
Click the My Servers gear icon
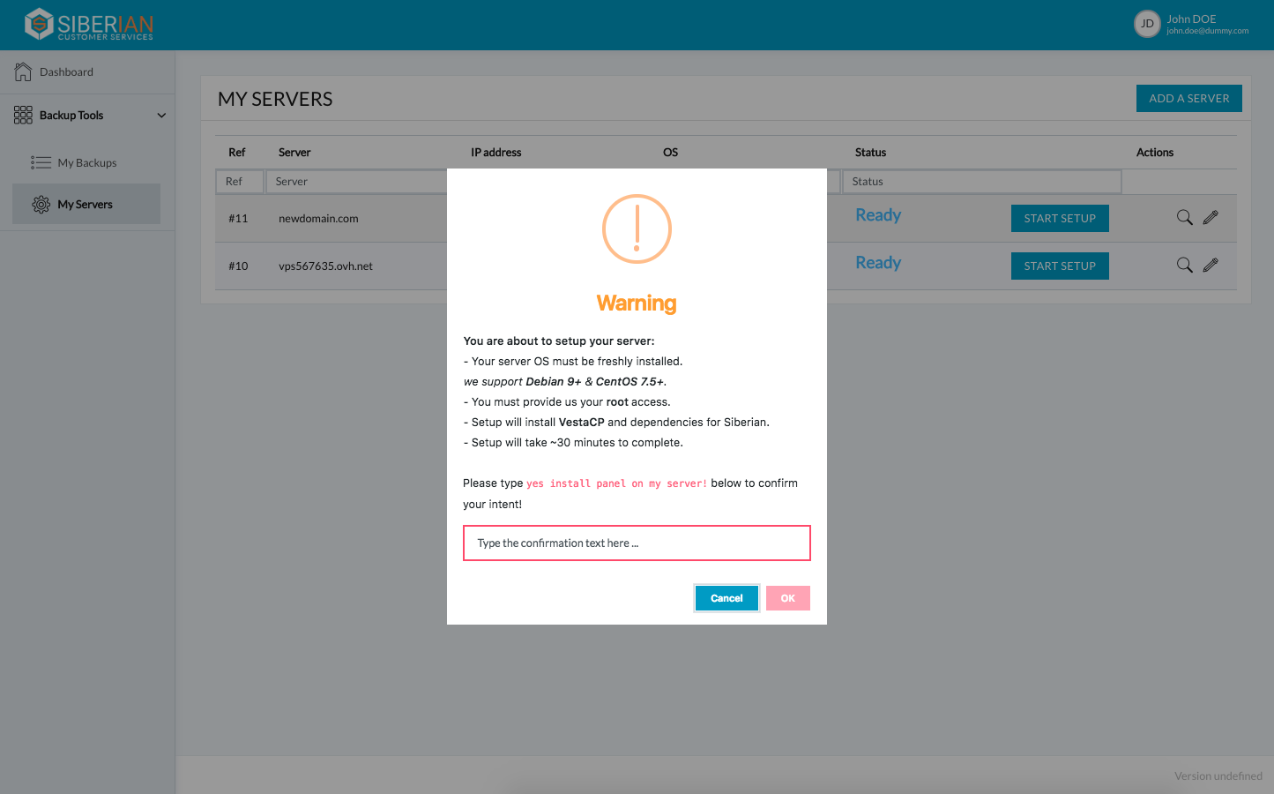pyautogui.click(x=41, y=205)
